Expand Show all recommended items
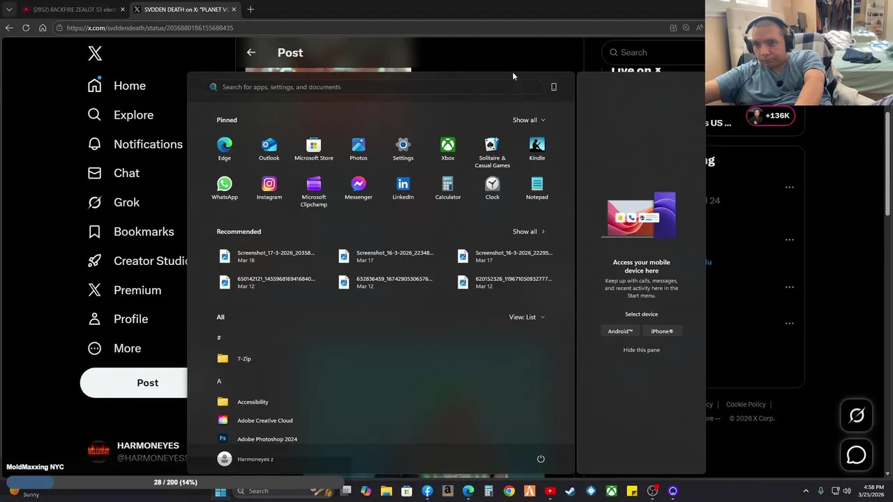 (529, 231)
